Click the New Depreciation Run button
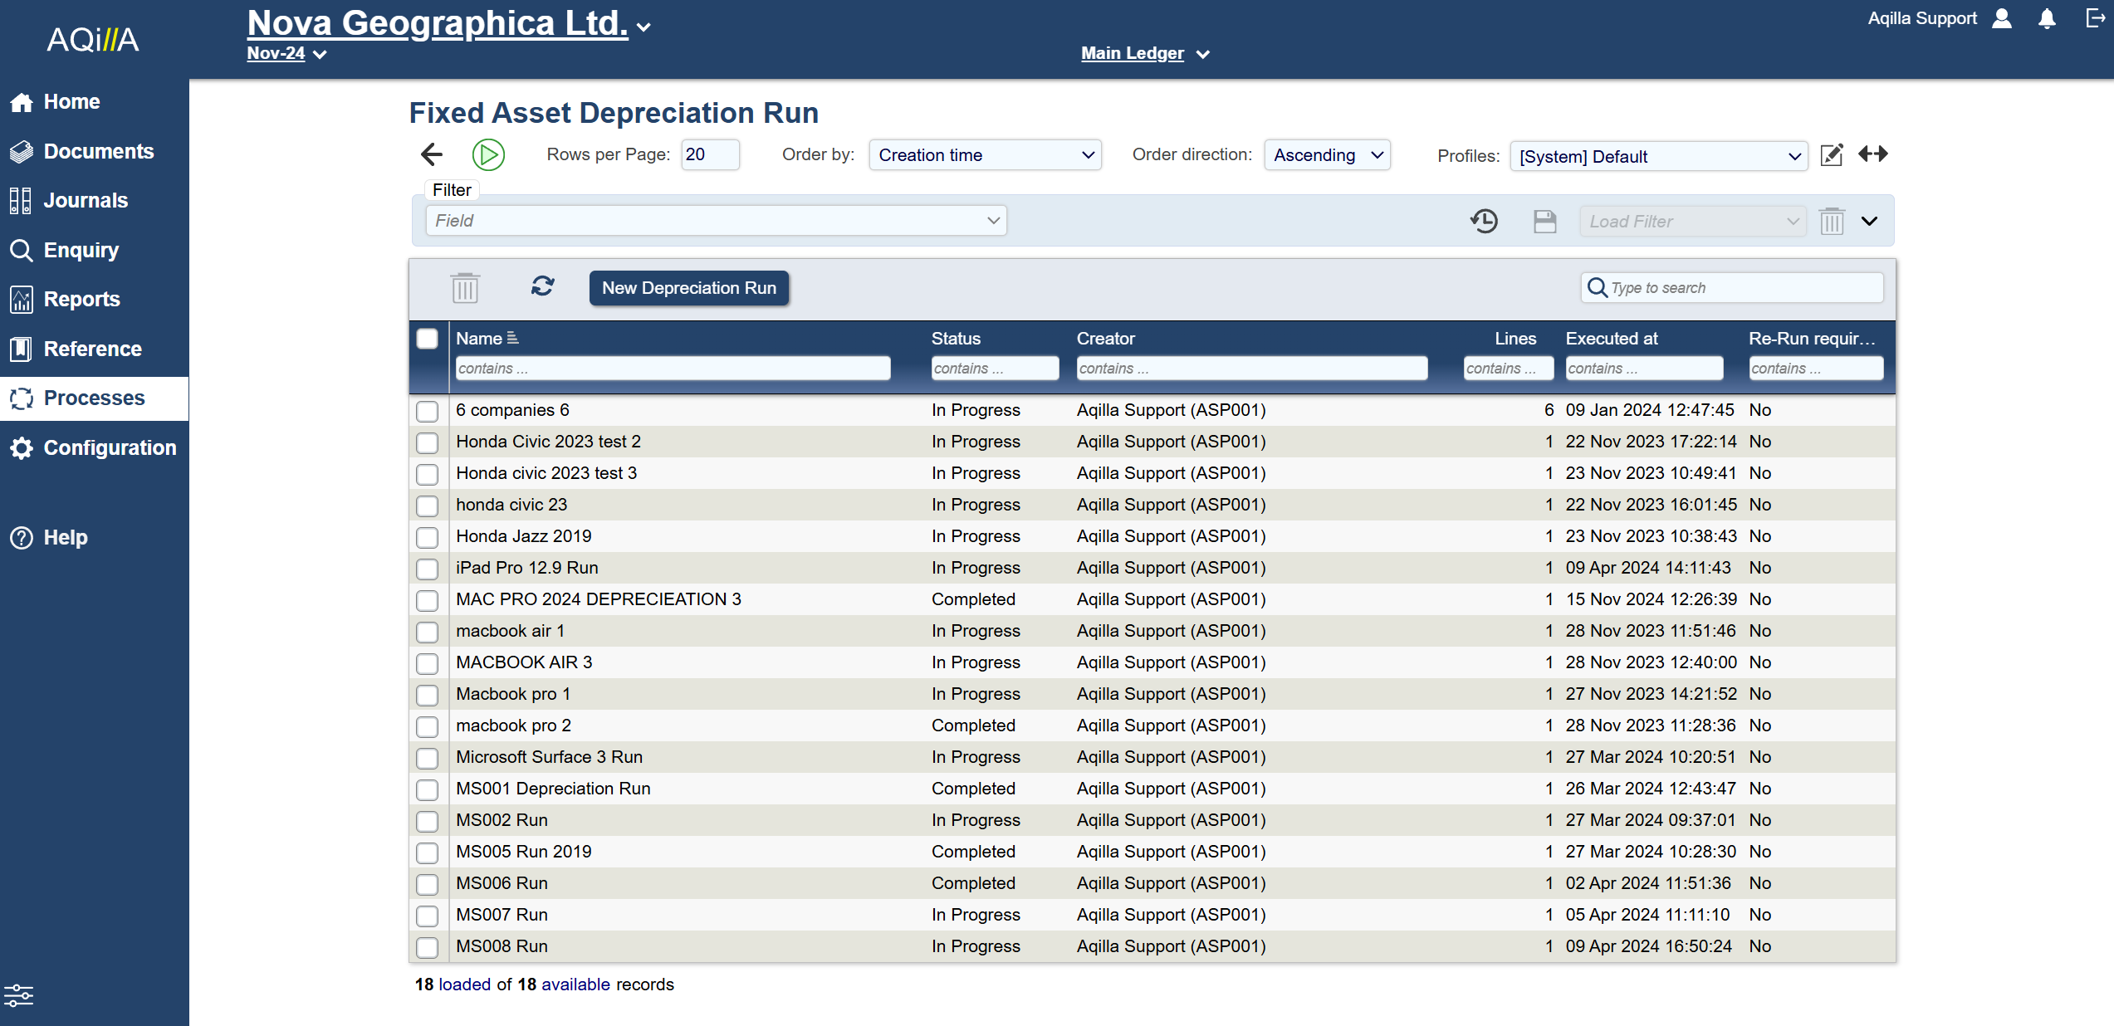The image size is (2114, 1026). coord(688,288)
